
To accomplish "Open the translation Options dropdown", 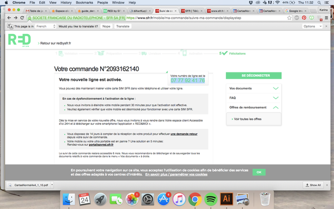I will tap(312, 26).
